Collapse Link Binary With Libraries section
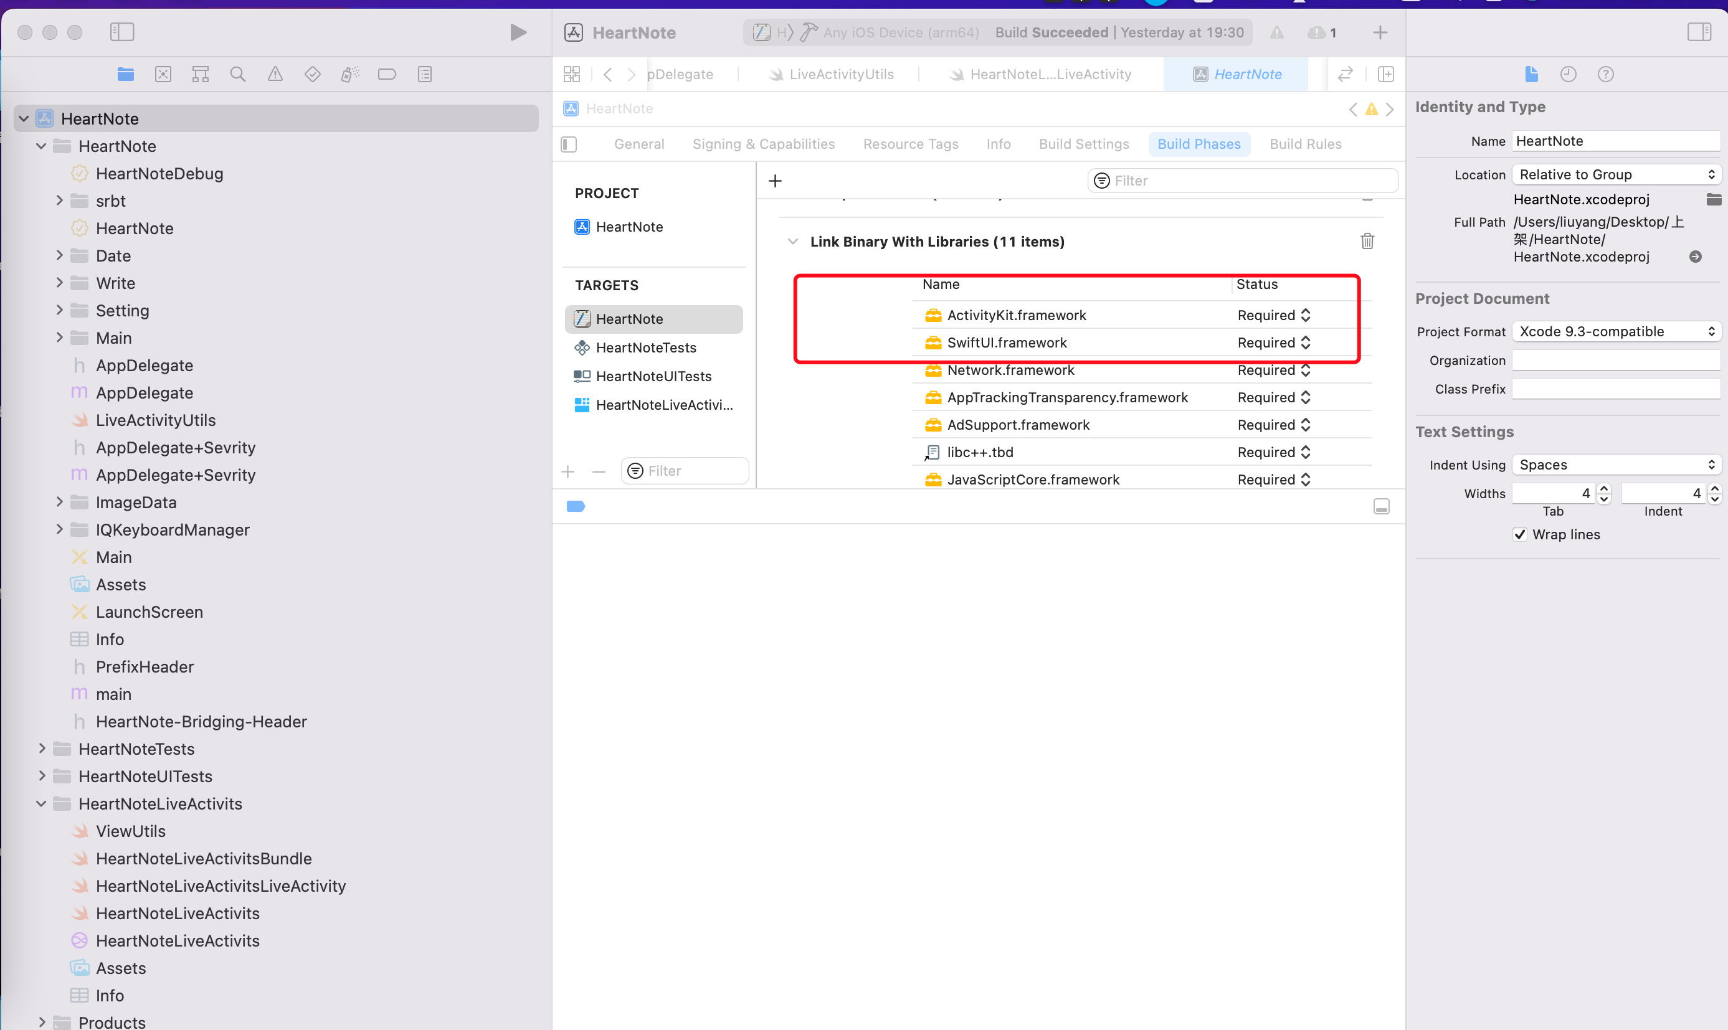This screenshot has height=1030, width=1728. click(792, 242)
